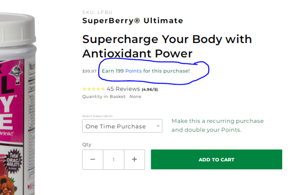Click the SuperBerry® Ultimate product title

(132, 20)
